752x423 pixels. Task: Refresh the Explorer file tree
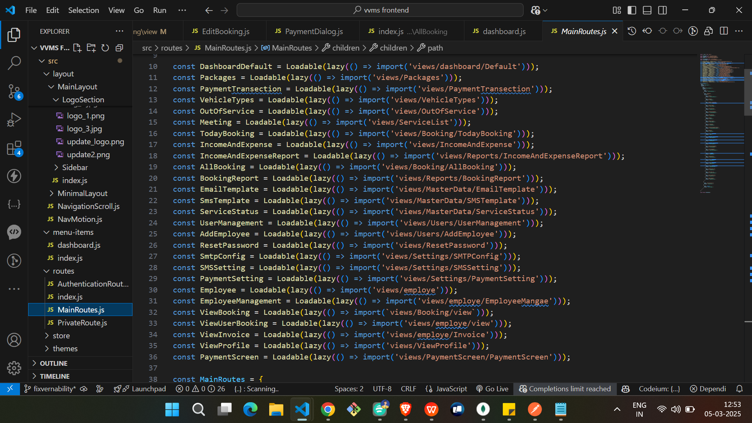(x=105, y=48)
